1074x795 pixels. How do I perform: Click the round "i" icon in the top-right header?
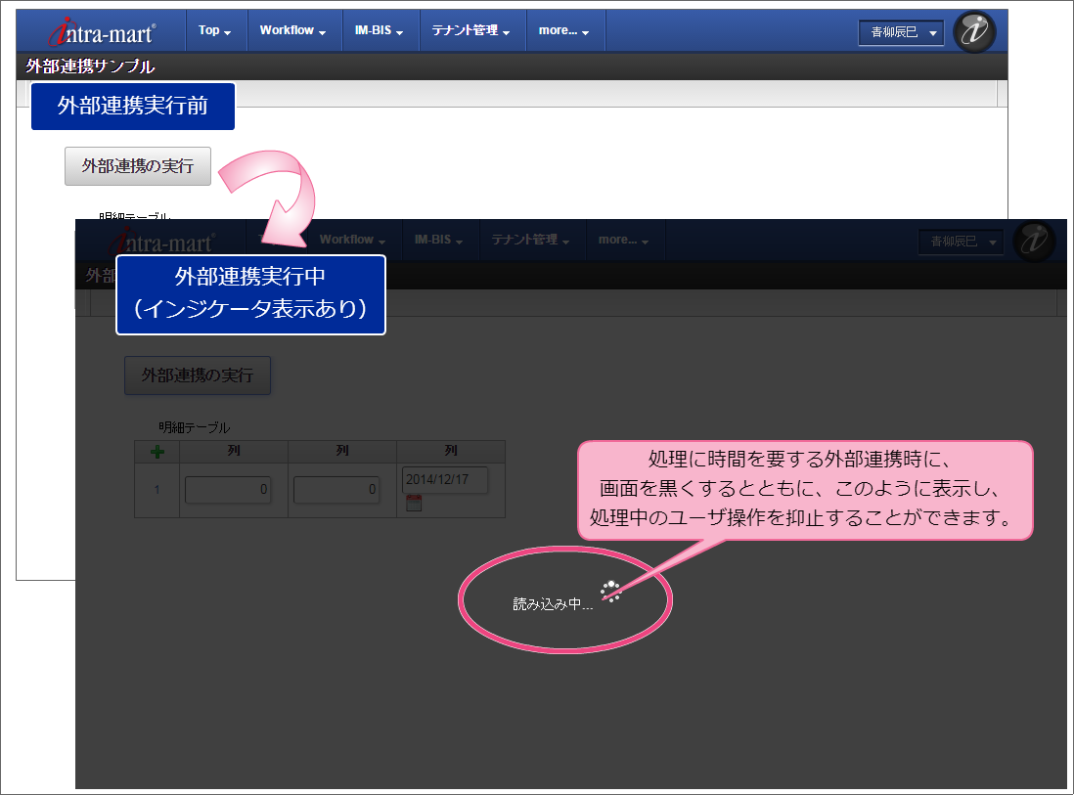(x=973, y=32)
